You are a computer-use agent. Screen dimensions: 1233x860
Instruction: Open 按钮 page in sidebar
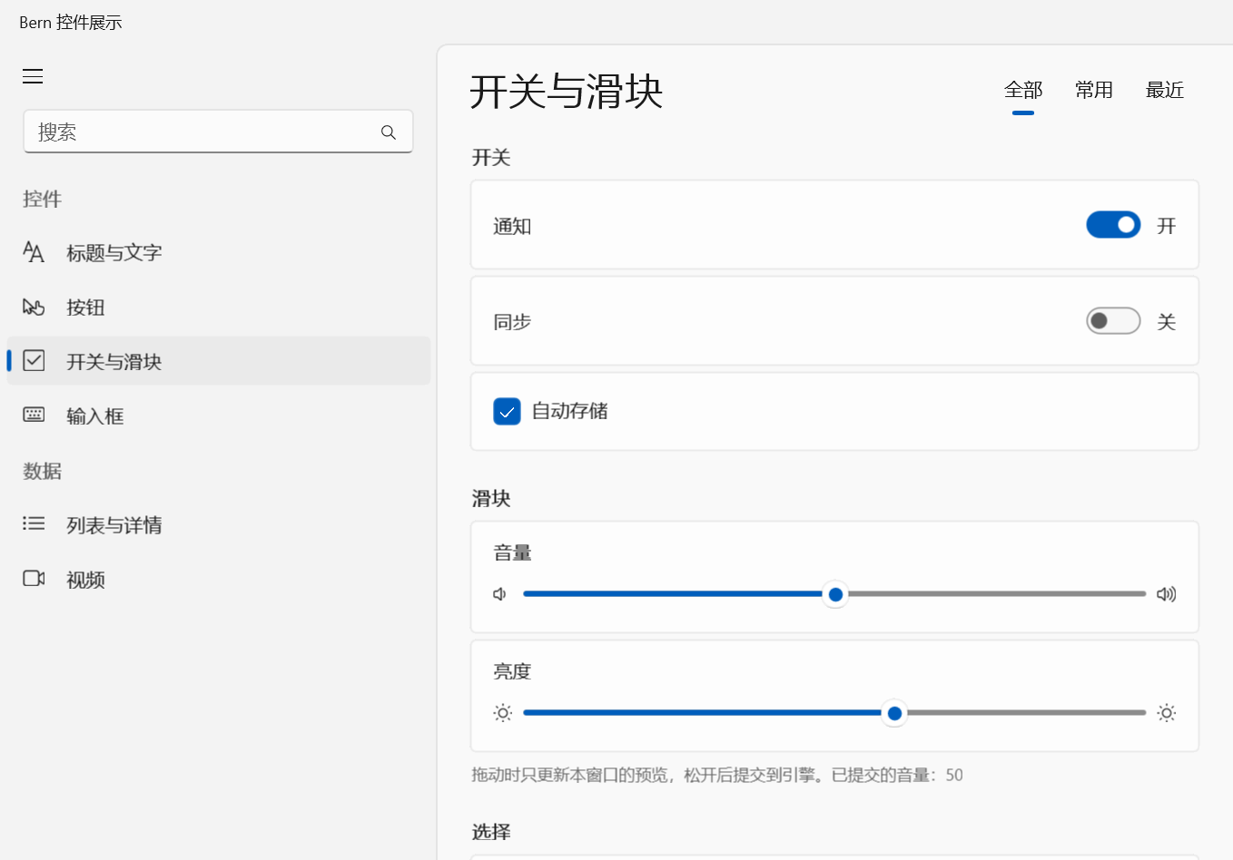click(219, 307)
